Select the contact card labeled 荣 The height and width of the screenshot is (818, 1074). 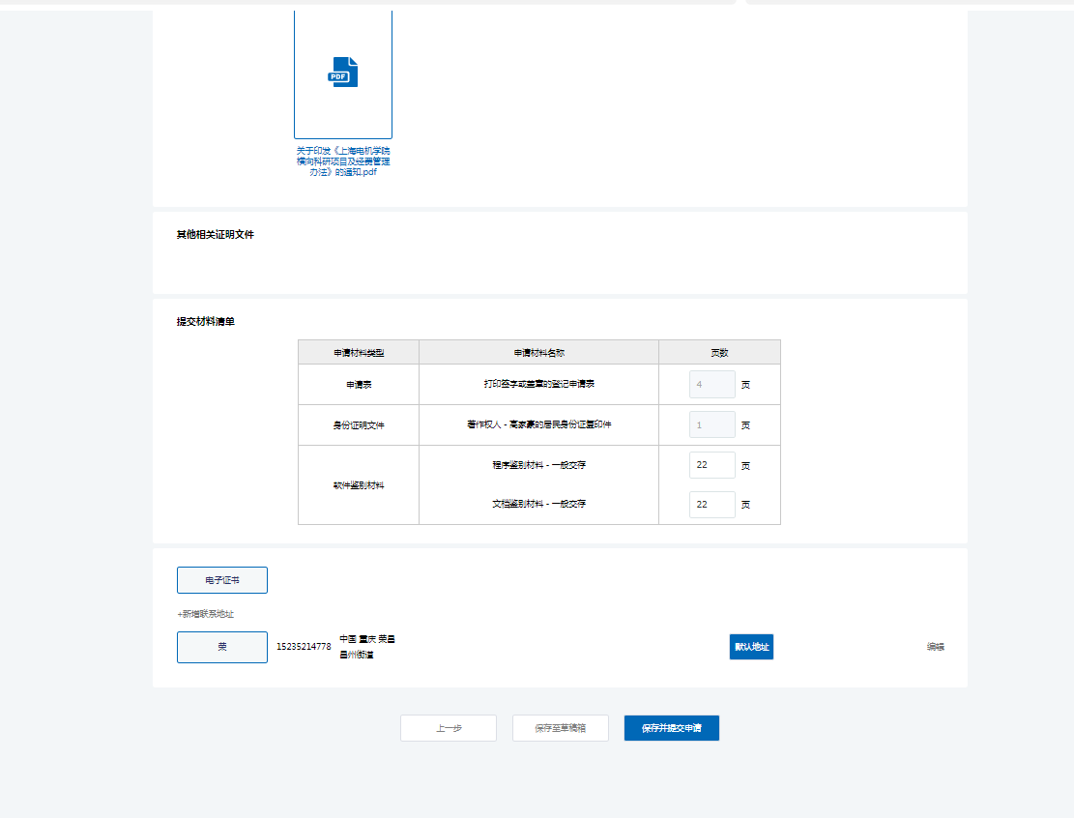(x=222, y=647)
